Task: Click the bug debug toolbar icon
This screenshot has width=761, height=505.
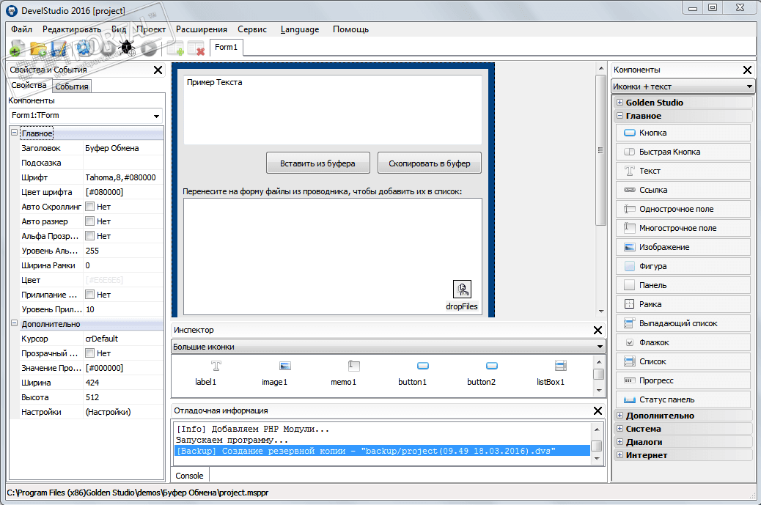Action: [x=127, y=48]
